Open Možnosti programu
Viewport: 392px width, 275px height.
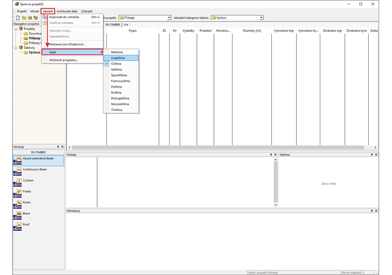(x=72, y=60)
